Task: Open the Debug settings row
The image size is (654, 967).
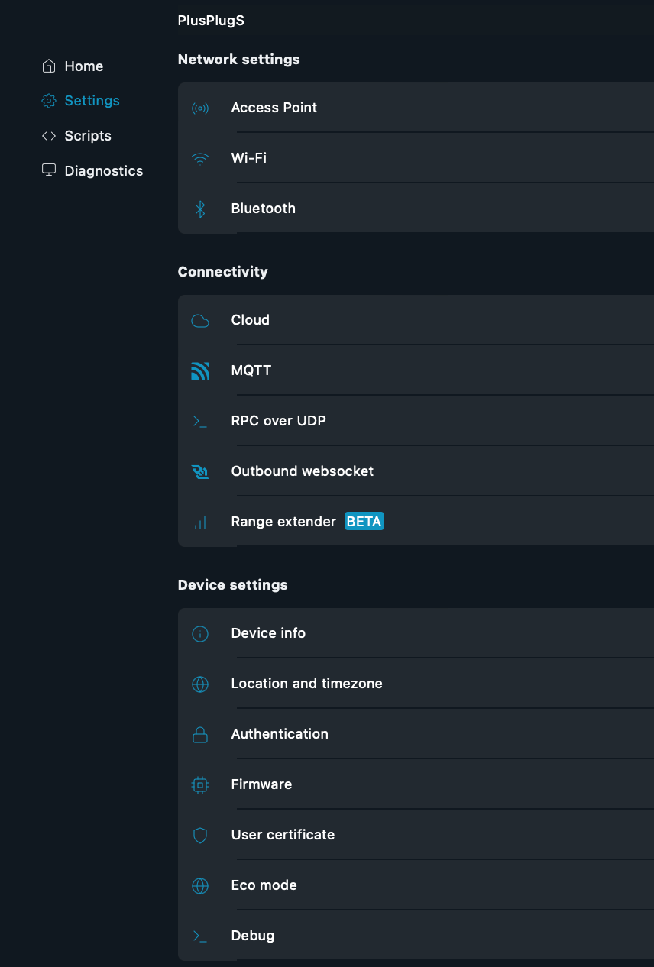Action: point(252,936)
